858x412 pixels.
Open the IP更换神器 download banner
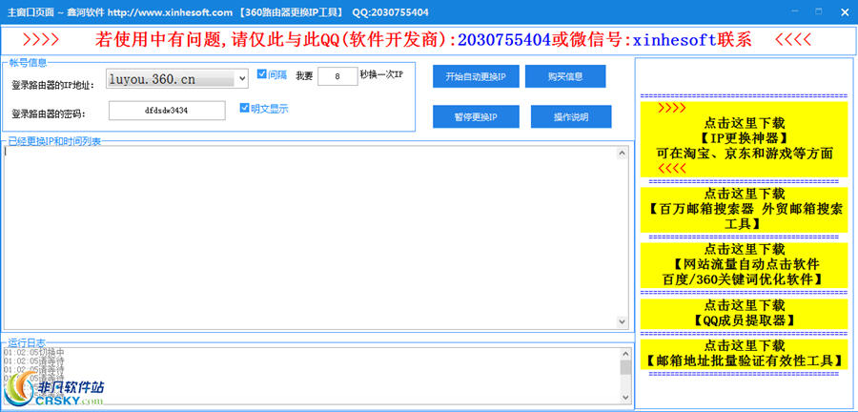click(x=745, y=139)
